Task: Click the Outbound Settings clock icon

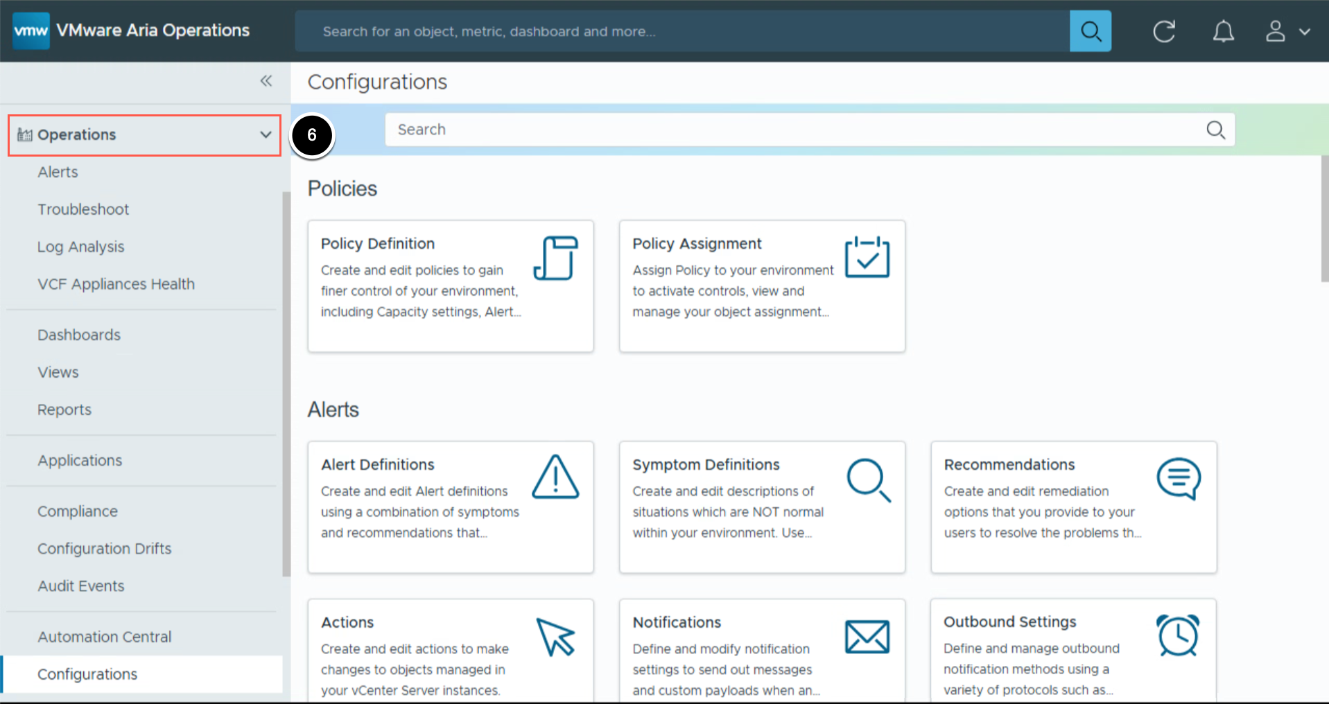Action: coord(1177,635)
